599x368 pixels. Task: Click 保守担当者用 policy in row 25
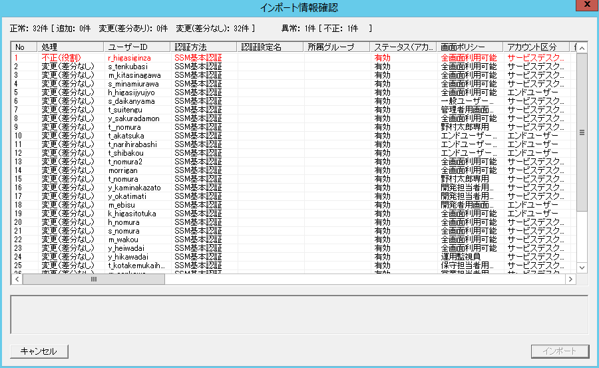point(467,266)
